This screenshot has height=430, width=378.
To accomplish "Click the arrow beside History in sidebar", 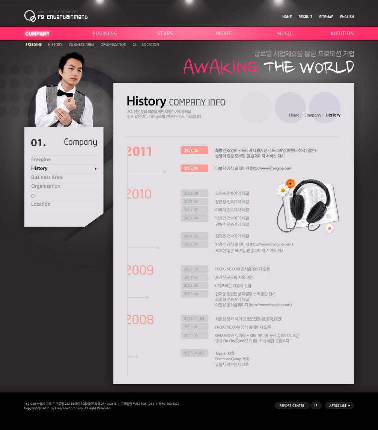I will (96, 169).
